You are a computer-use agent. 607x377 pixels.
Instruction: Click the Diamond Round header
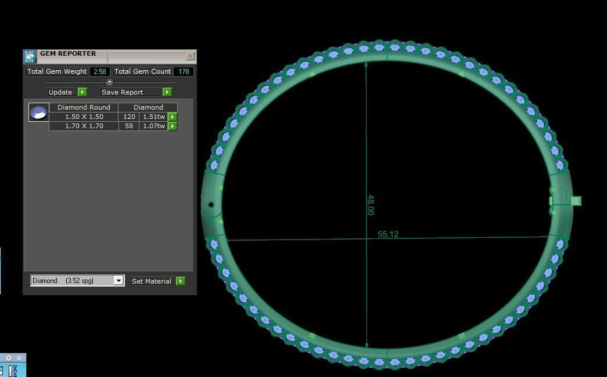click(x=84, y=107)
